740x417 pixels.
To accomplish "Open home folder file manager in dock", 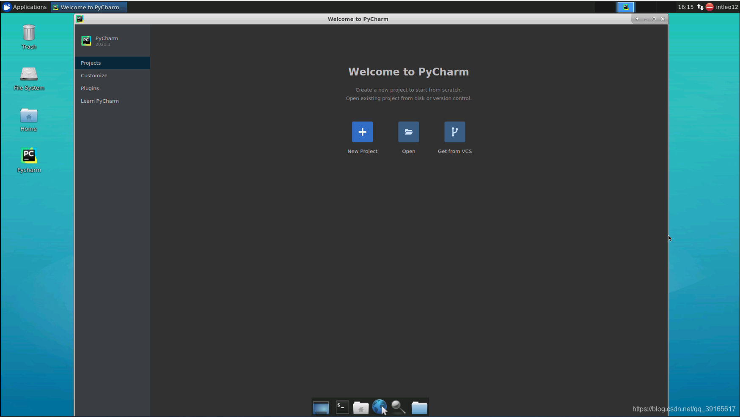I will [360, 407].
